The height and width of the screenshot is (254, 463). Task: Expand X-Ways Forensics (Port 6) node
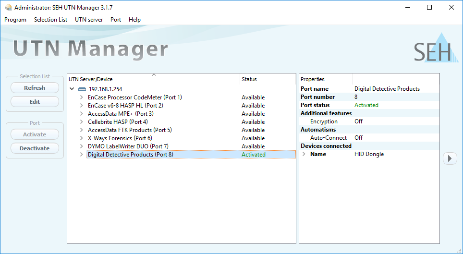(x=82, y=138)
